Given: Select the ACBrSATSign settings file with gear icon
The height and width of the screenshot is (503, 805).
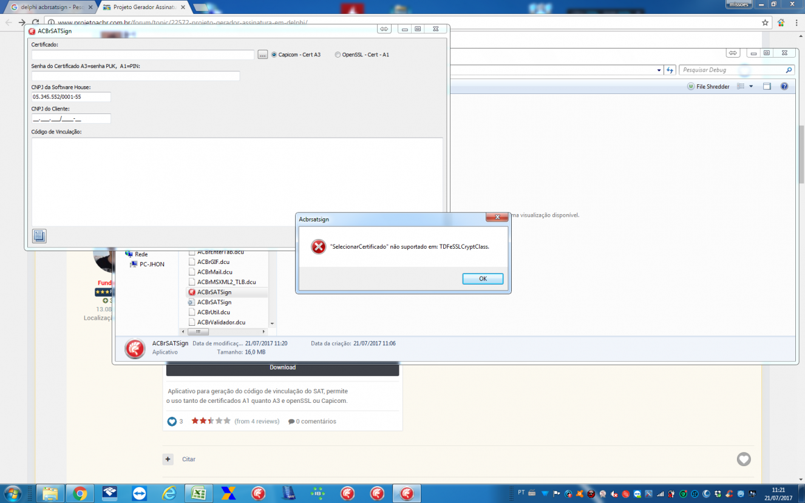Looking at the screenshot, I should (x=210, y=302).
